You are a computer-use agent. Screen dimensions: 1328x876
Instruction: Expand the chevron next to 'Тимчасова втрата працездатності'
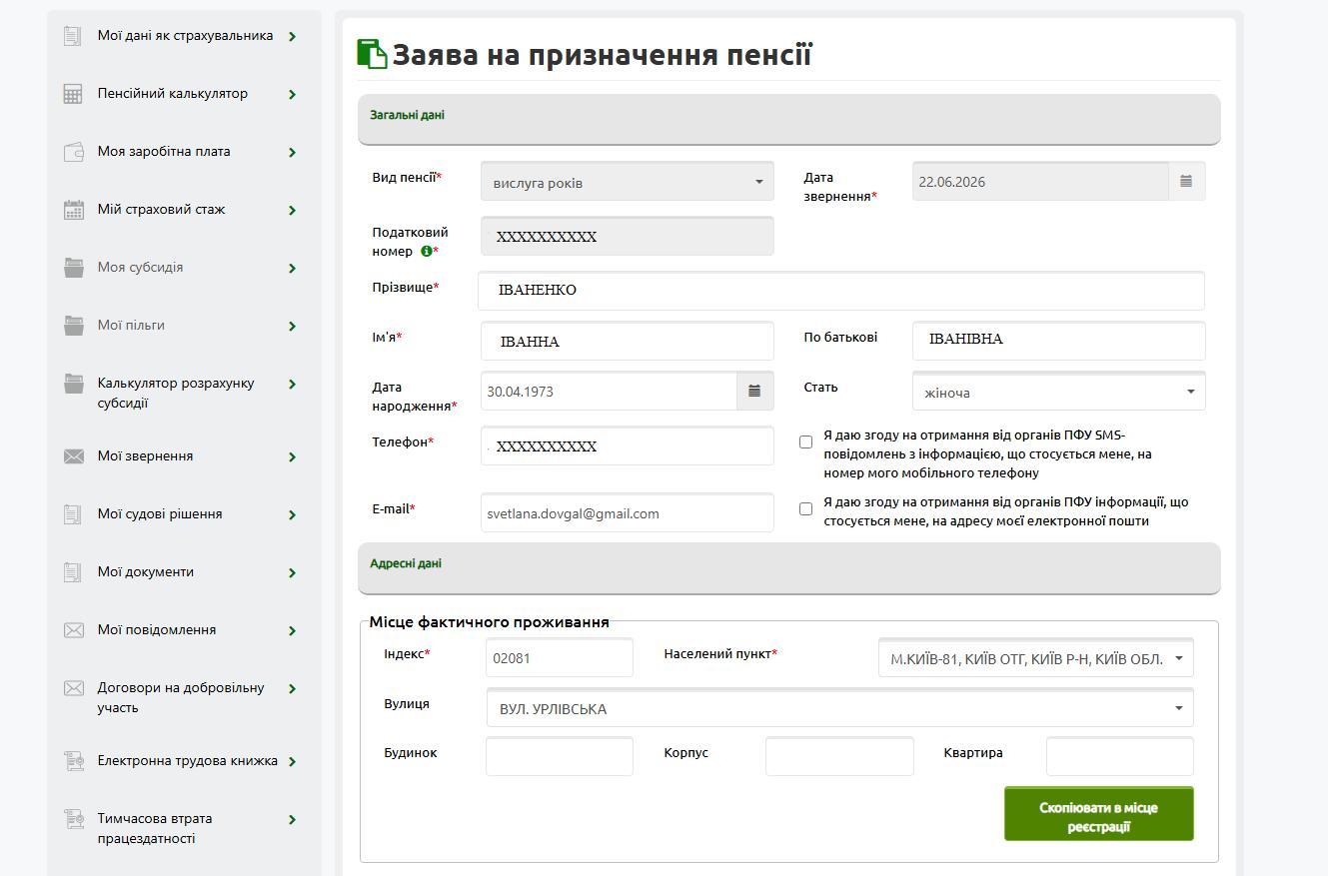click(293, 820)
